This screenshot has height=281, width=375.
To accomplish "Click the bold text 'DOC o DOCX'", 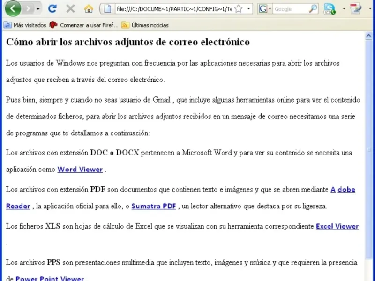I will tap(114, 153).
